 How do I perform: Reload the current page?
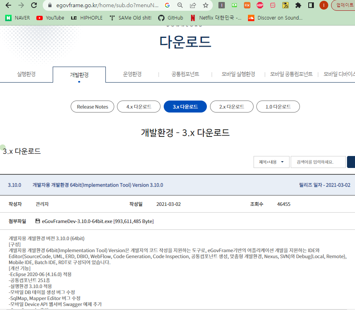[x=34, y=5]
